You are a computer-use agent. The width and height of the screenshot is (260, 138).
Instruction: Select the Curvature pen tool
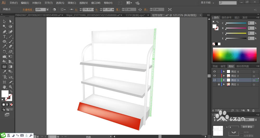pyautogui.click(x=10, y=32)
